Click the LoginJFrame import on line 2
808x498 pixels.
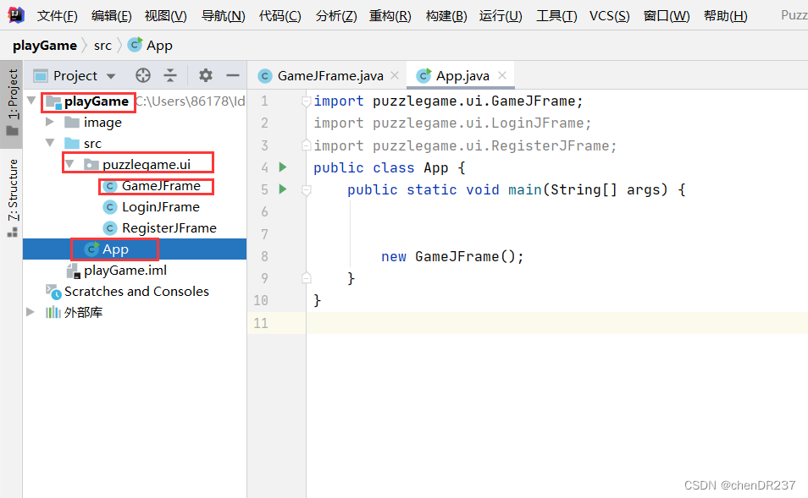click(452, 123)
